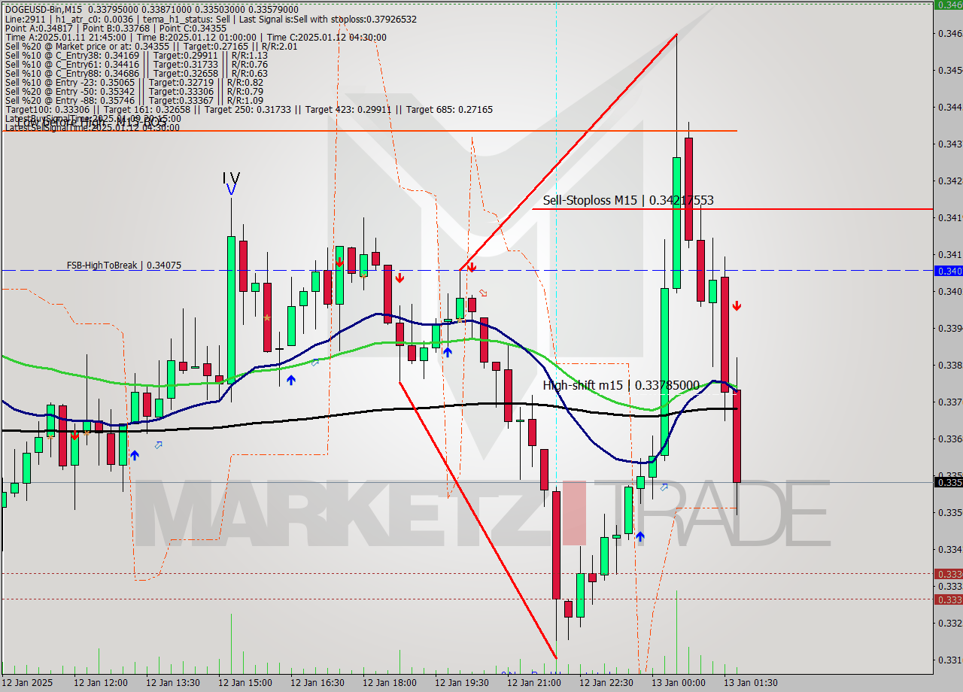
Task: Click the '12 Jan 15:00' time axis label
Action: click(245, 683)
